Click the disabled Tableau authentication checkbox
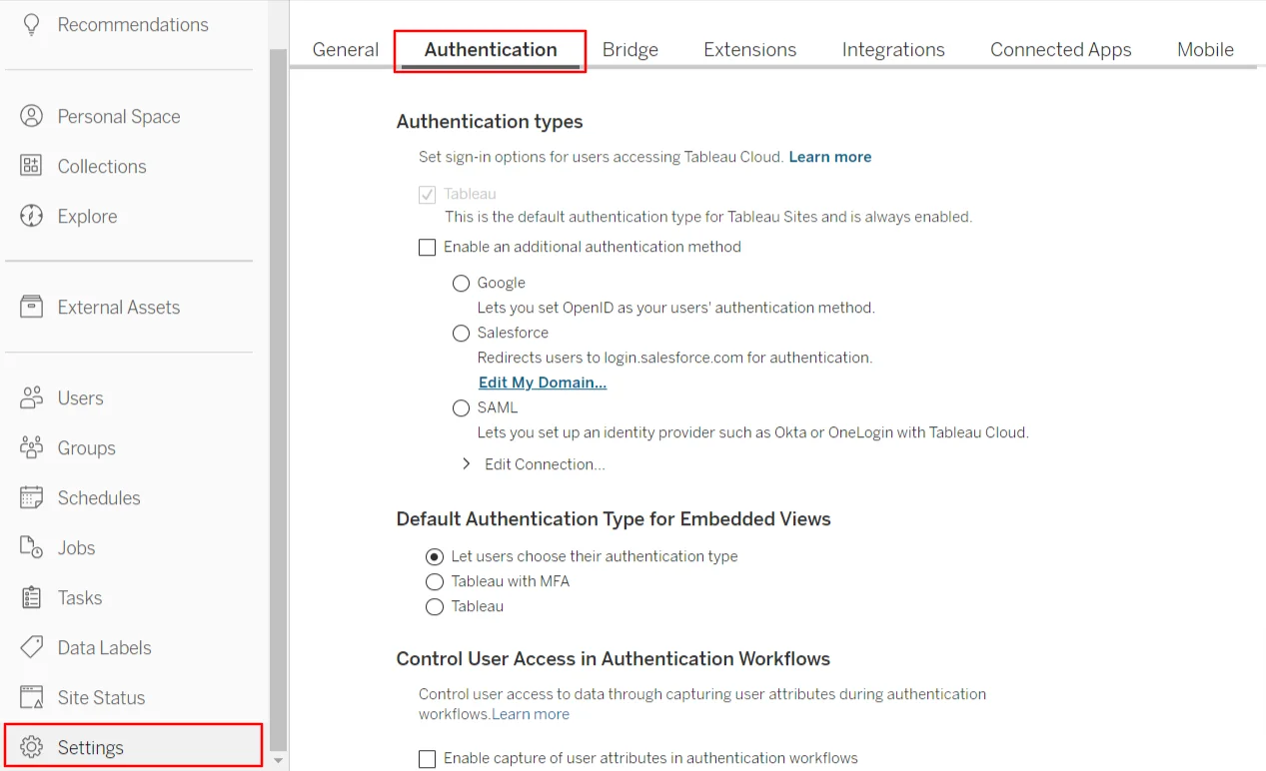 pos(427,195)
